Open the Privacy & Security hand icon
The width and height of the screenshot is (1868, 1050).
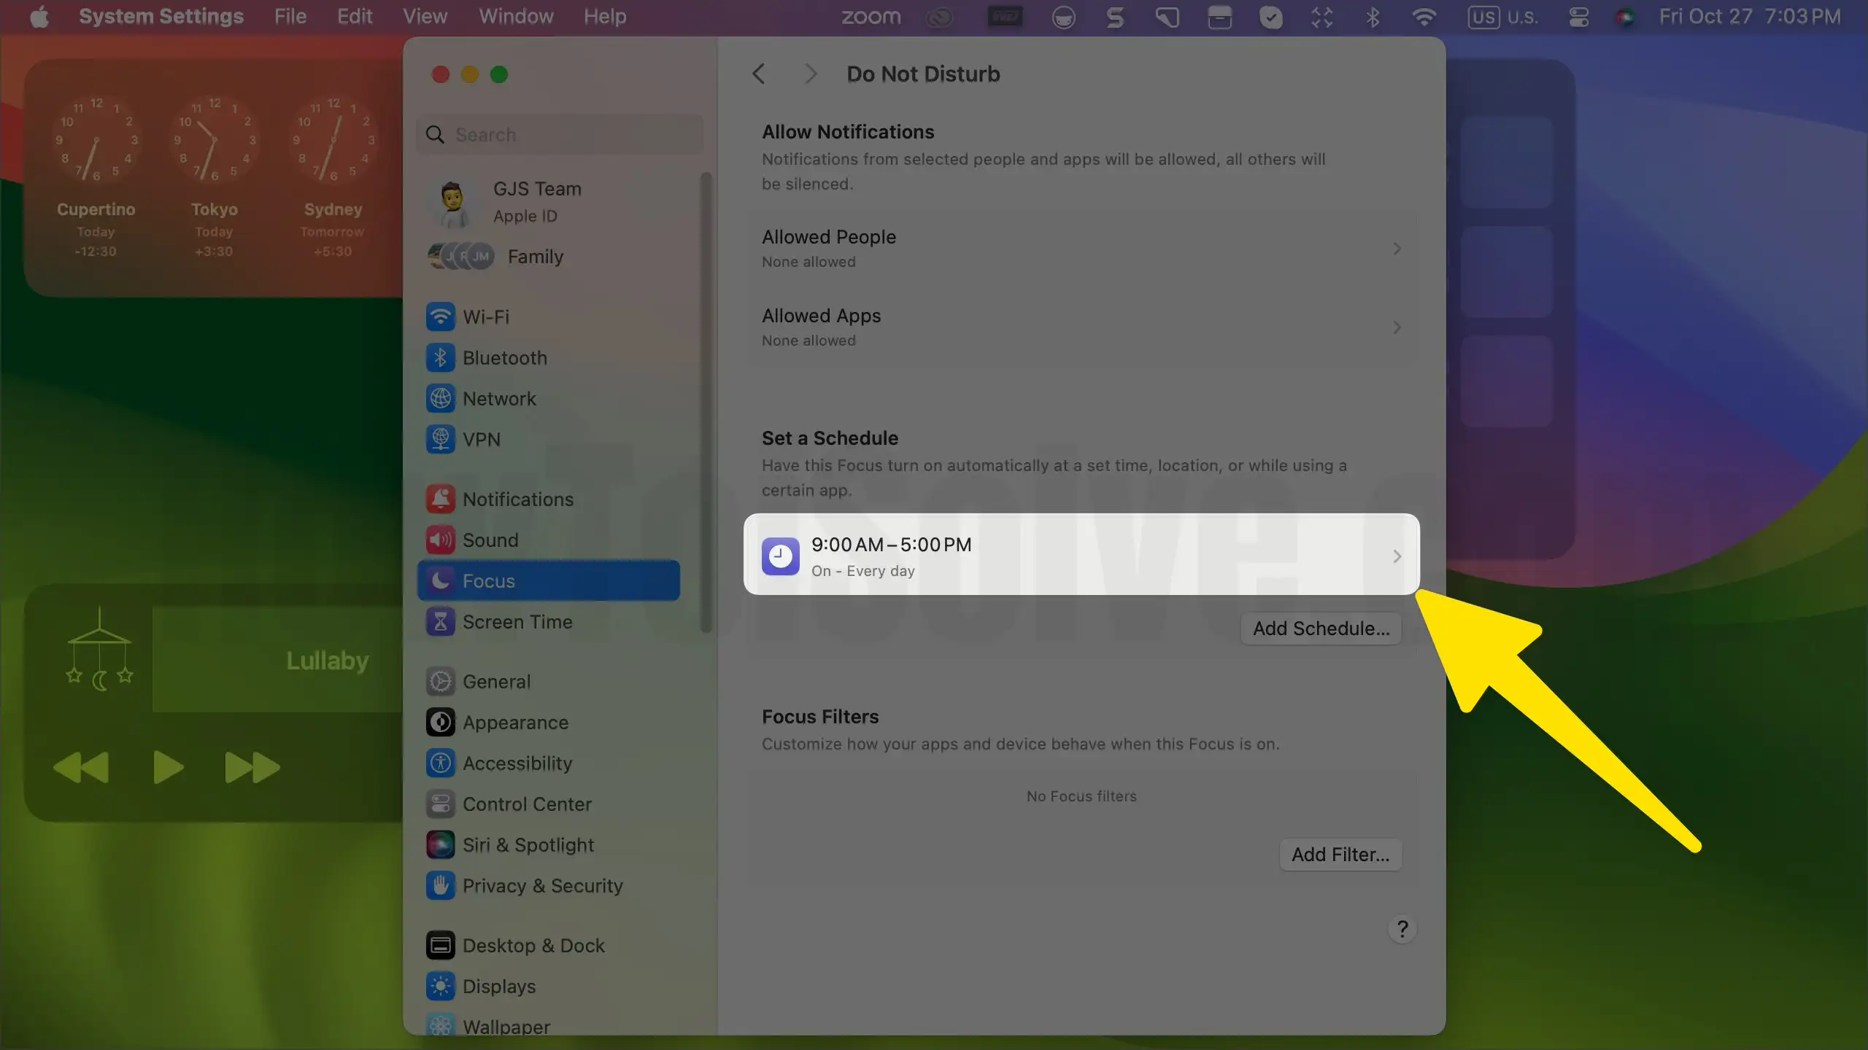440,886
